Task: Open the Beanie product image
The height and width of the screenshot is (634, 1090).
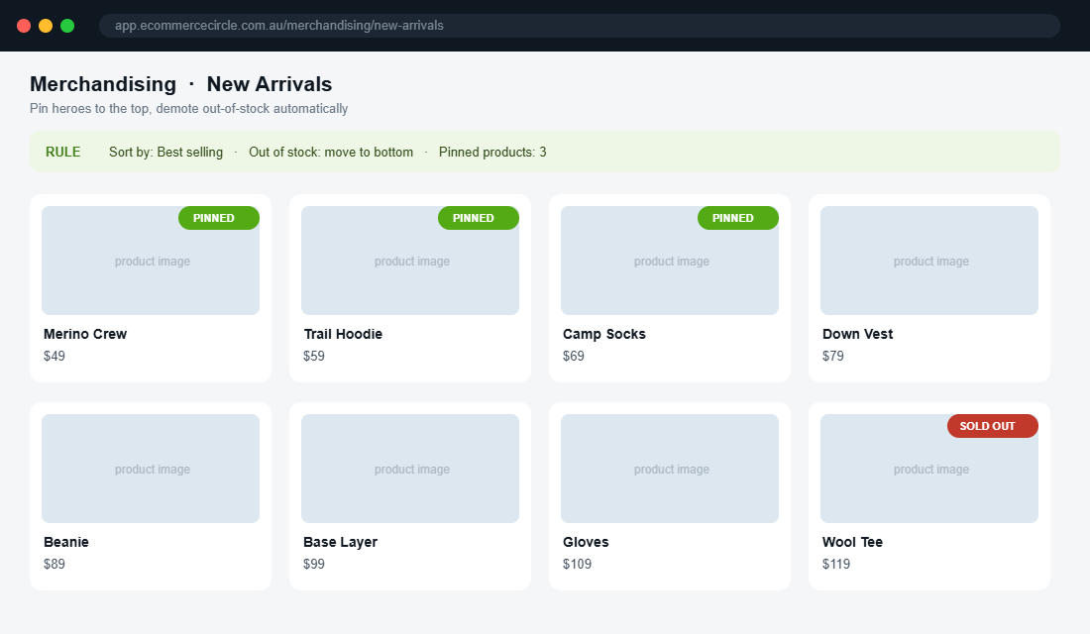Action: pyautogui.click(x=151, y=469)
